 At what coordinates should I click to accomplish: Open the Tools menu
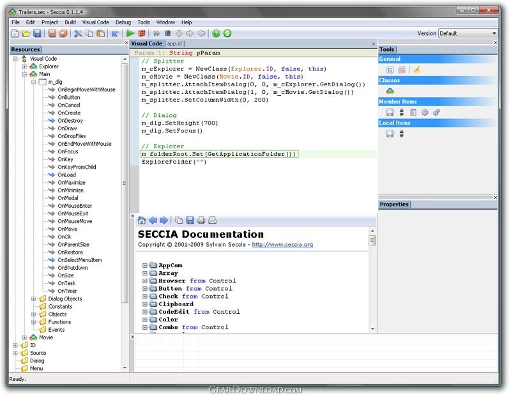143,22
